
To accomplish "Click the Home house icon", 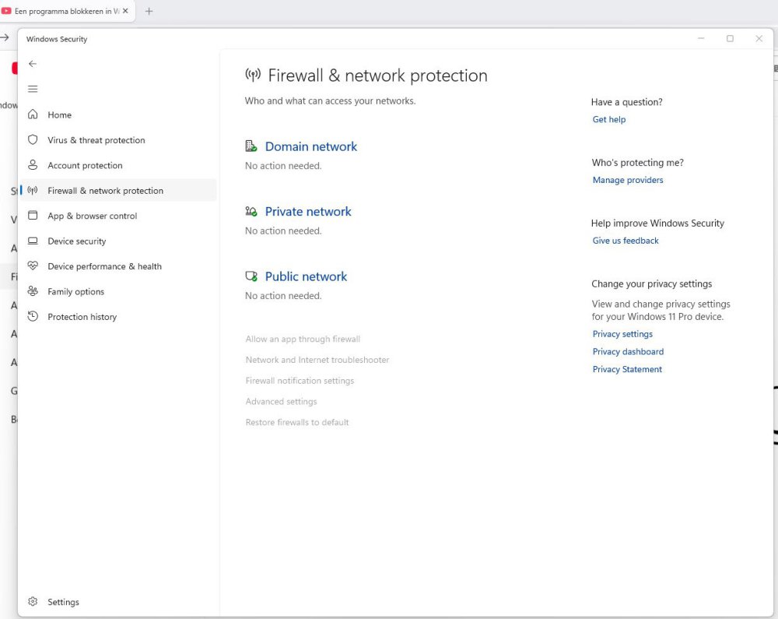I will 33,114.
